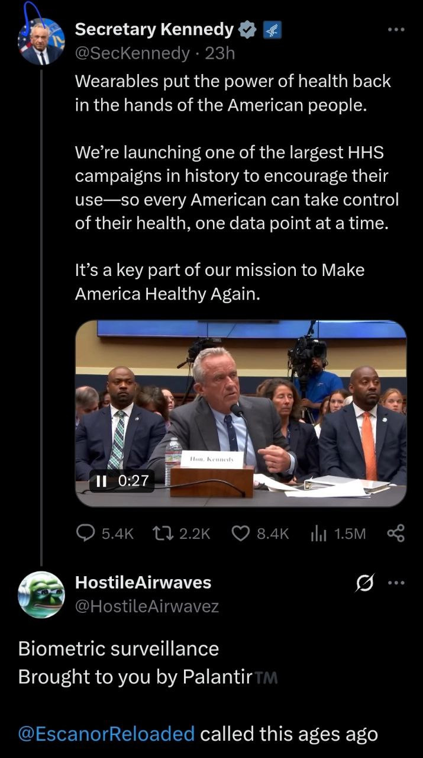The image size is (423, 758).
Task: Click the blue verified checkmark badge
Action: pos(247,30)
